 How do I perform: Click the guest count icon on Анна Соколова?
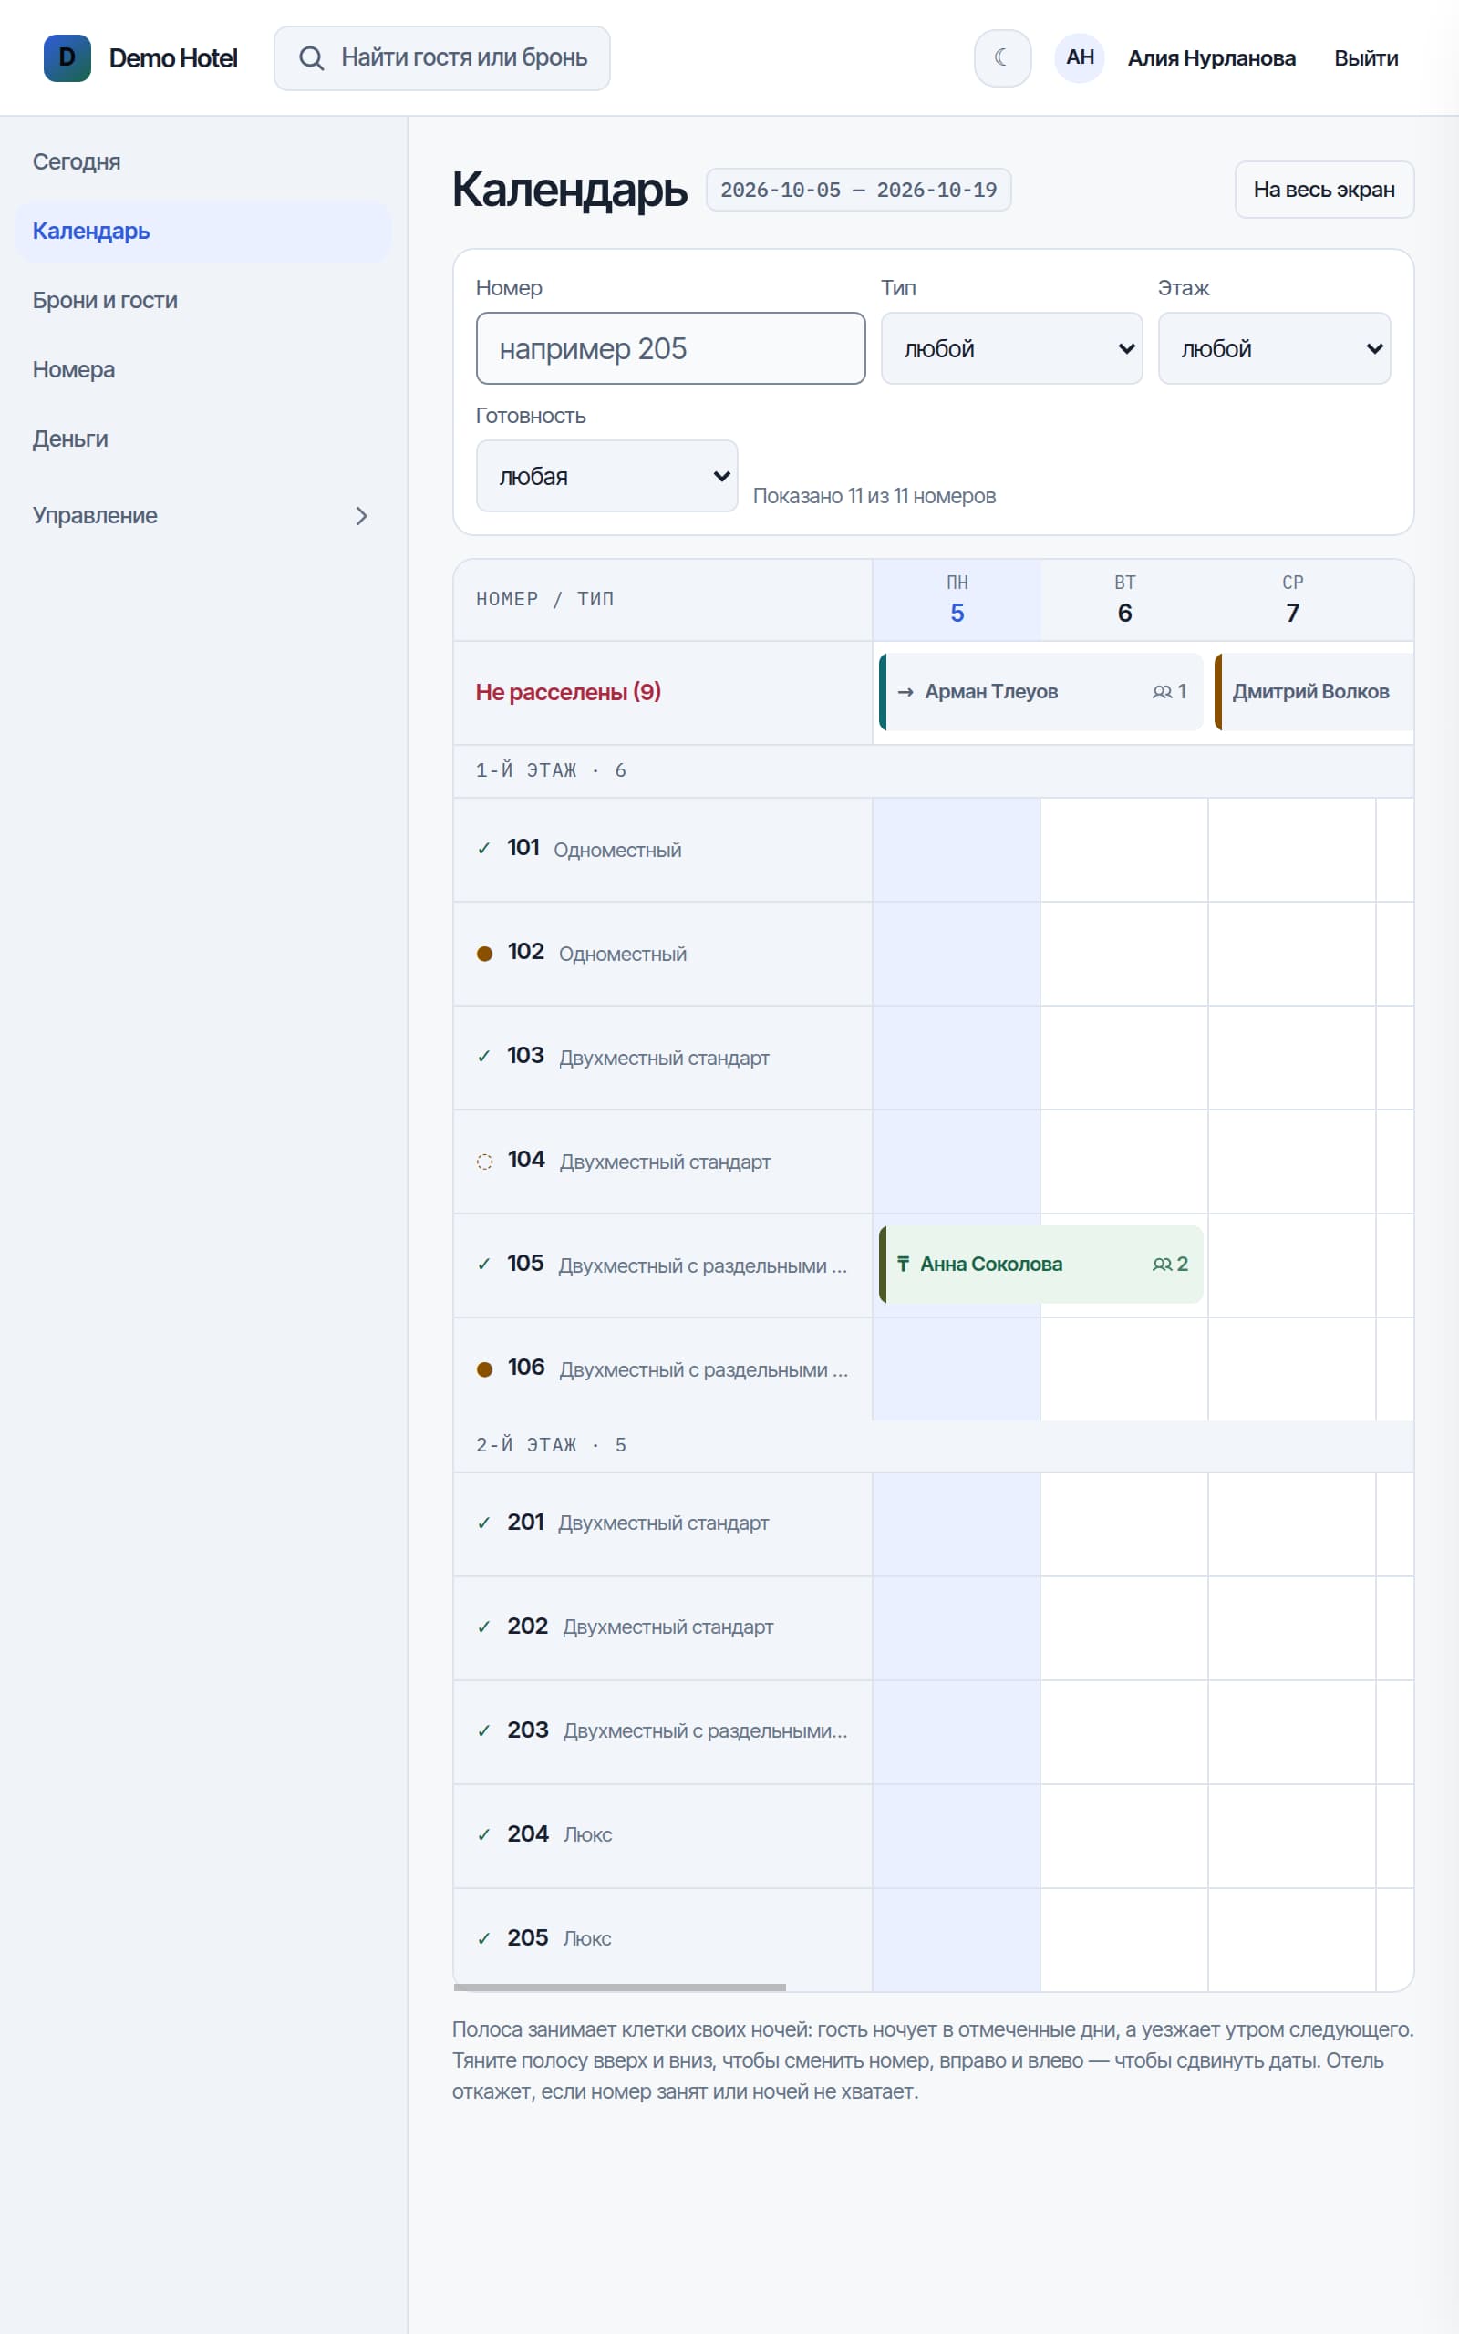coord(1162,1265)
